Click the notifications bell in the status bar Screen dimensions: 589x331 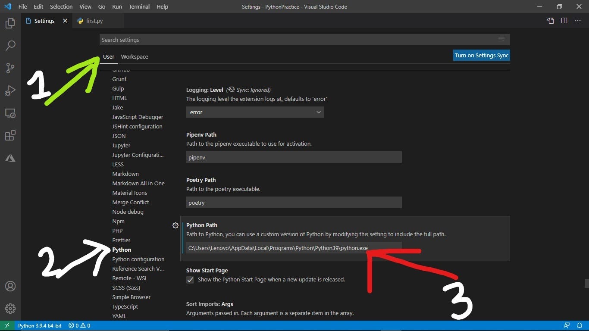(580, 325)
